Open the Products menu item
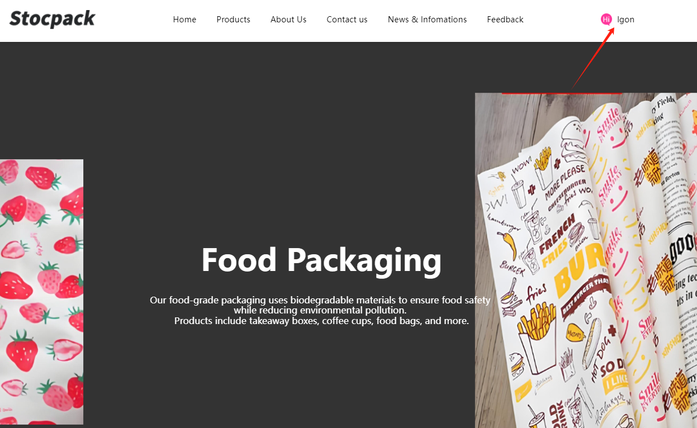Screen dimensions: 697x428 pos(233,20)
